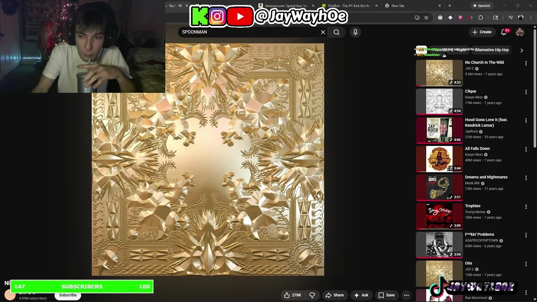
Task: Open the F**kin' Problems thumbnail
Action: click(x=439, y=245)
